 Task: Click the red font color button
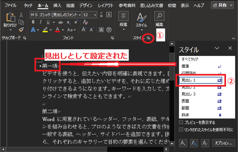pyautogui.click(x=57, y=30)
